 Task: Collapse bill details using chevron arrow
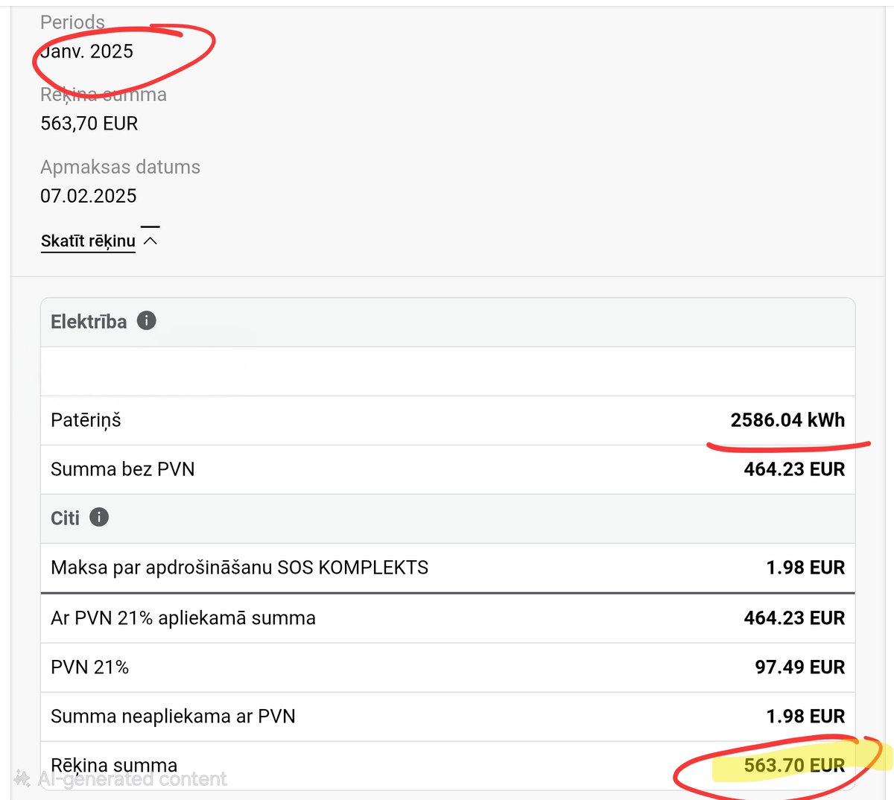[x=150, y=241]
